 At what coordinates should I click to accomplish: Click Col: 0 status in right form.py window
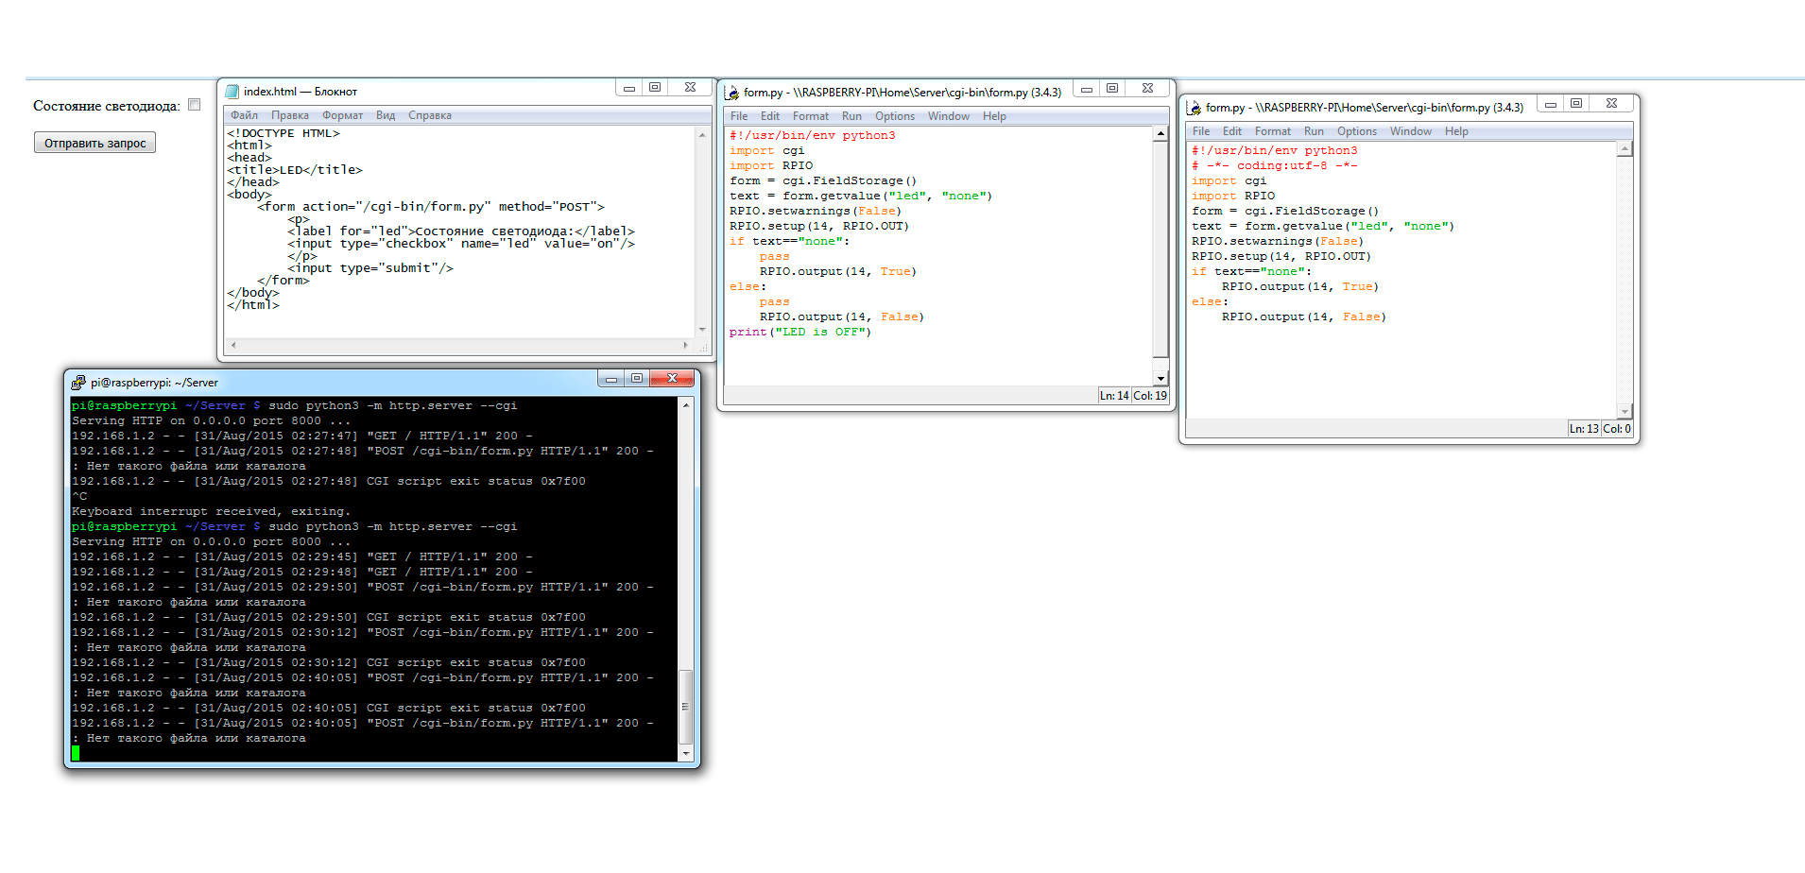(x=1617, y=429)
